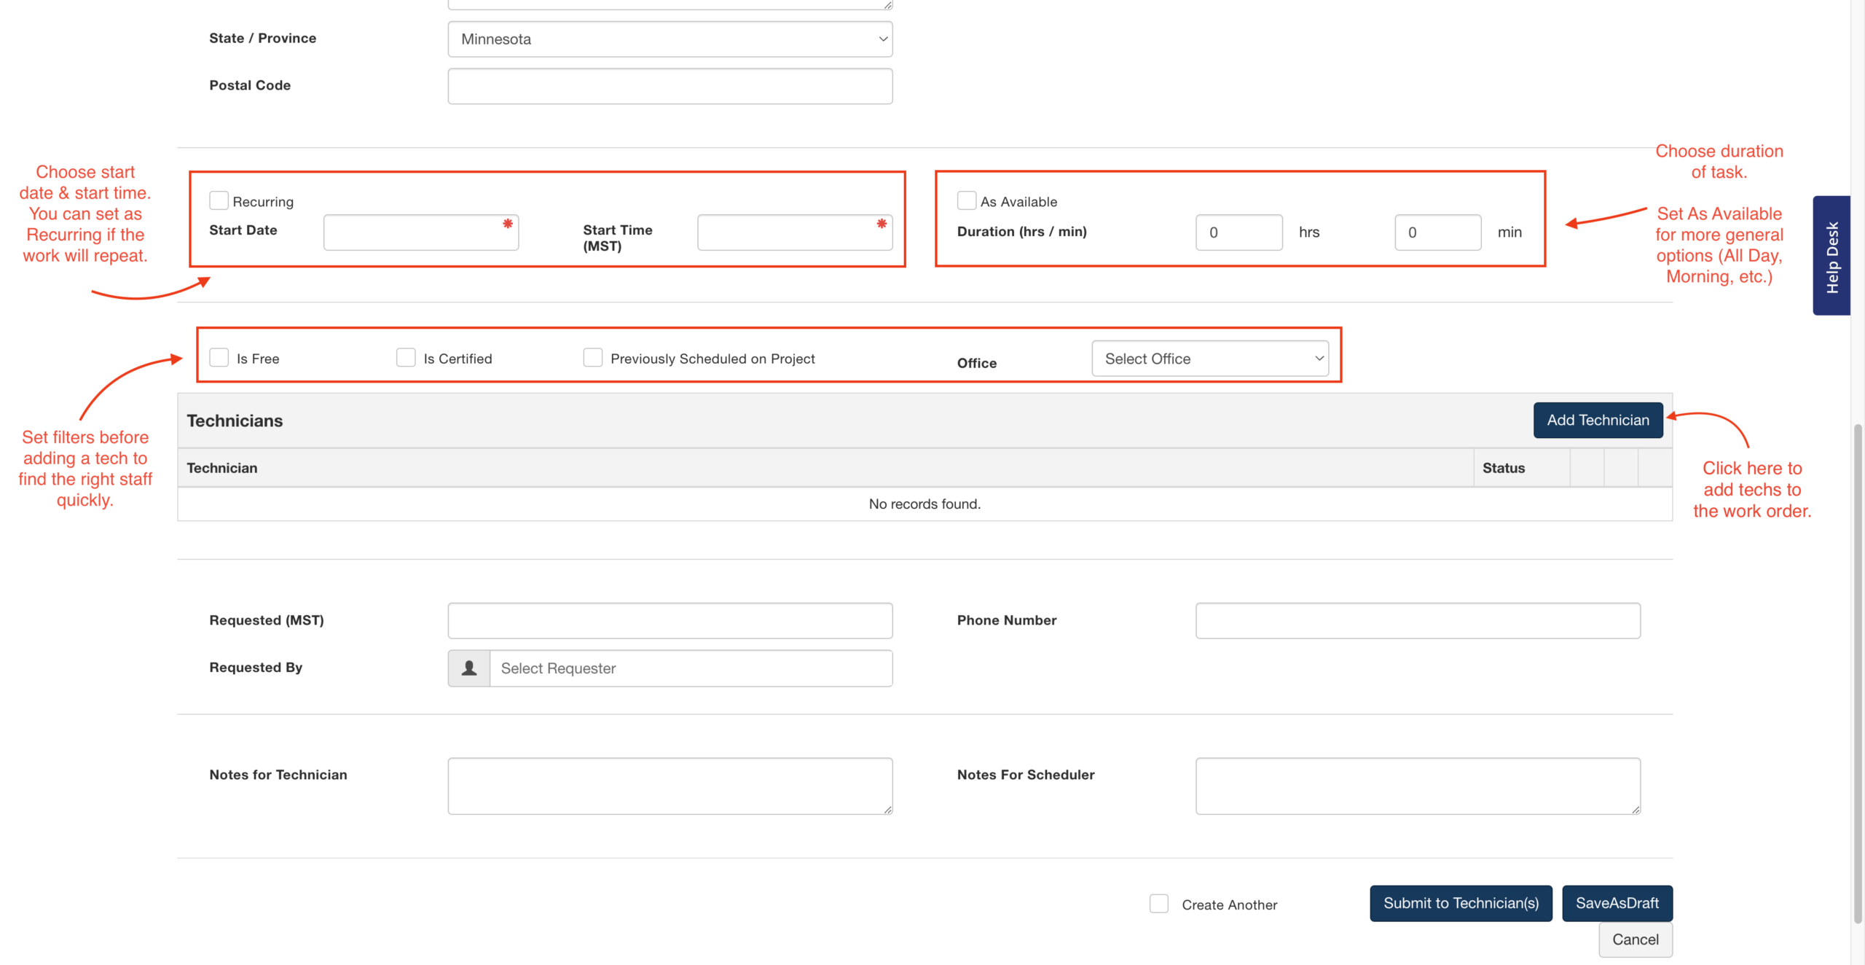Cancel the work order form

click(x=1635, y=939)
